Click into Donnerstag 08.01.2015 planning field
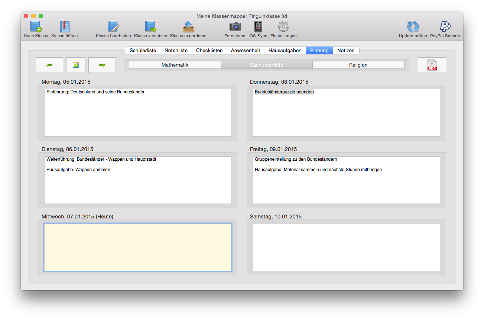The width and height of the screenshot is (484, 320). (x=346, y=113)
